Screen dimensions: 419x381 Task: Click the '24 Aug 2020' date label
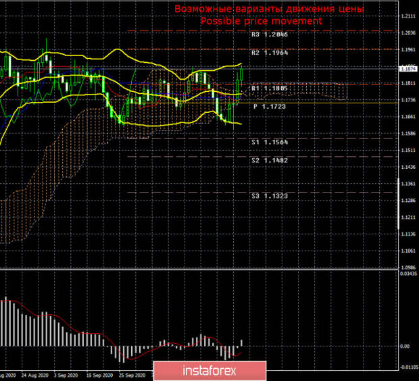34,376
